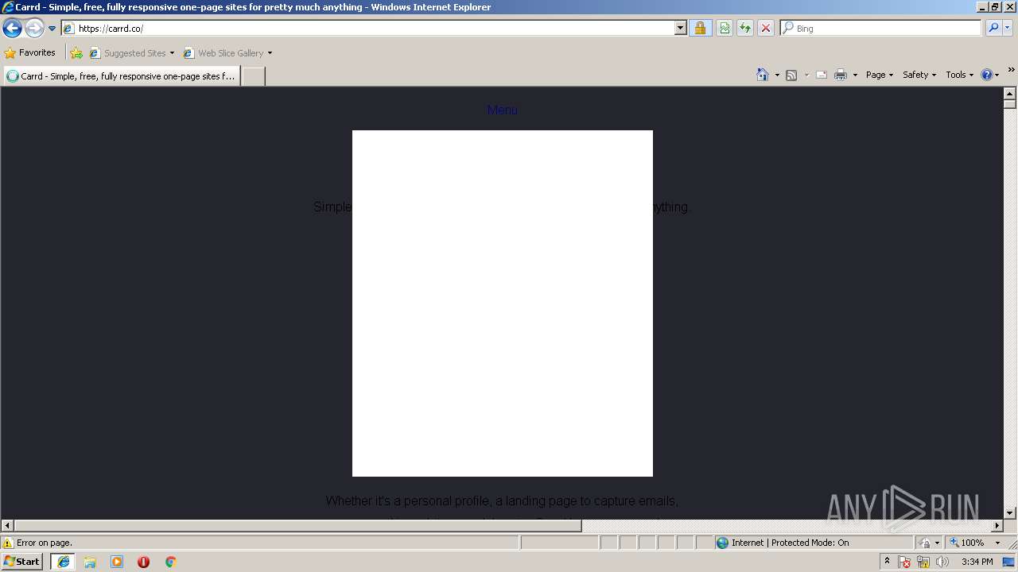
Task: Click the Internet Explorer taskbar icon
Action: [x=63, y=562]
